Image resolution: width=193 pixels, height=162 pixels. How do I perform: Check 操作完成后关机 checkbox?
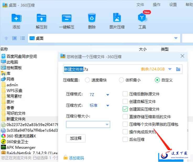125,132
